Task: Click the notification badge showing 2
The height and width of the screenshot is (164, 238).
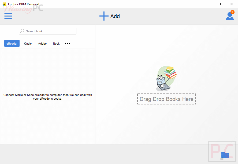Action: 232,12
